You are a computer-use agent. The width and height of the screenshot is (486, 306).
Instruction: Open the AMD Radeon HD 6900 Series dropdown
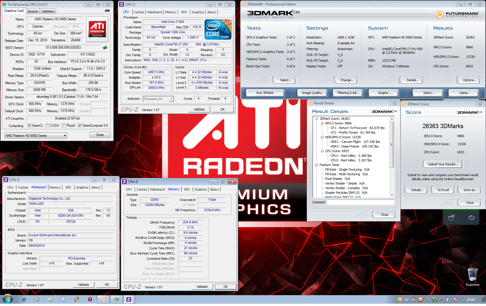(36, 136)
